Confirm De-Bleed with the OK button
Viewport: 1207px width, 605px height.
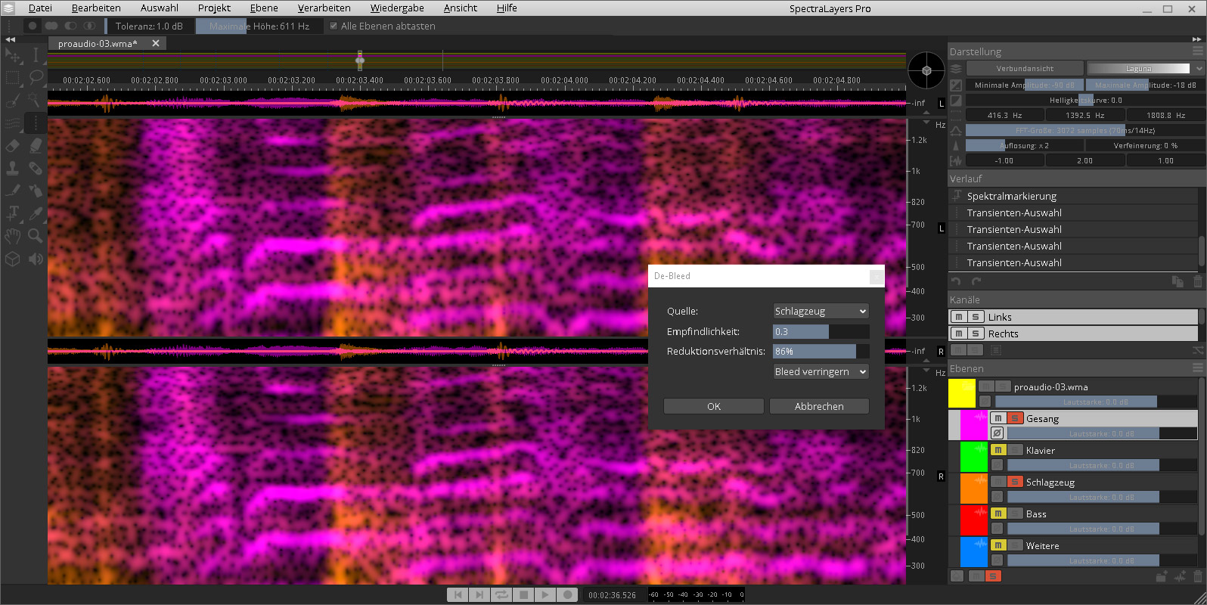pos(713,406)
